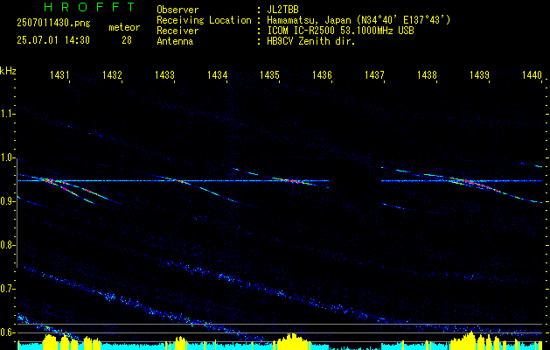Click the 1432 time marker
550x350 pixels.
112,74
